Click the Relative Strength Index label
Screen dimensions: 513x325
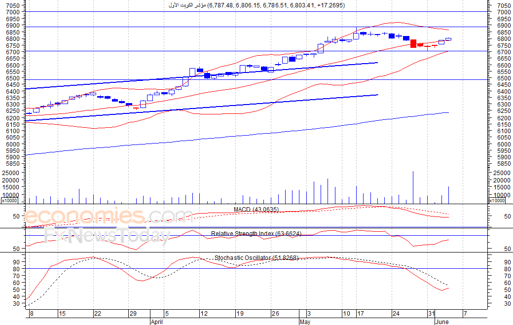256,233
